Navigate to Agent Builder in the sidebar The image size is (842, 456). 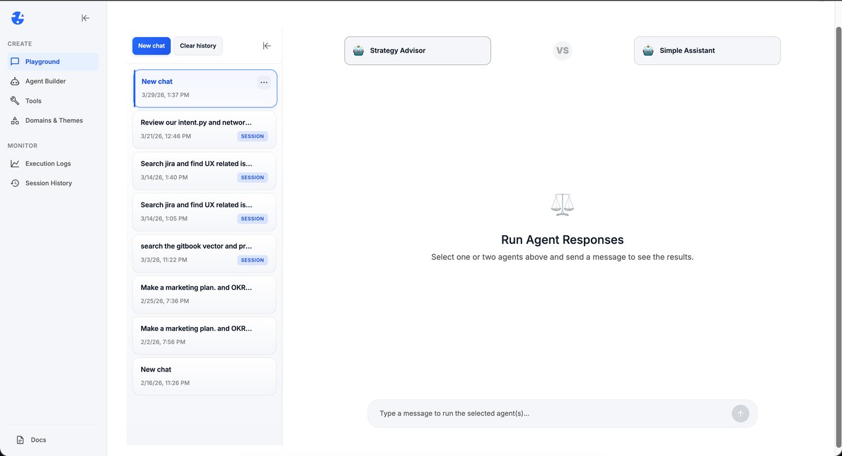45,81
